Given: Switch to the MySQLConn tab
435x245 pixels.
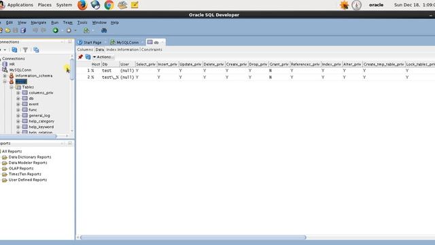Looking at the screenshot, I should pos(127,42).
